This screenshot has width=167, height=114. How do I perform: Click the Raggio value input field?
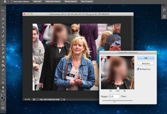[114, 96]
